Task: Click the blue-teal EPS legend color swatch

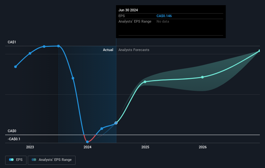Action: 11,160
